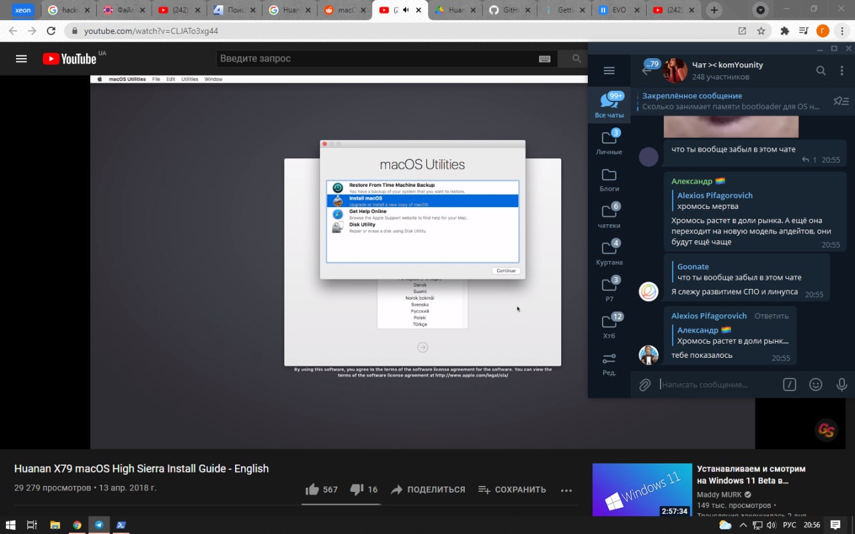
Task: Search inside the Telegram chat
Action: coord(822,71)
